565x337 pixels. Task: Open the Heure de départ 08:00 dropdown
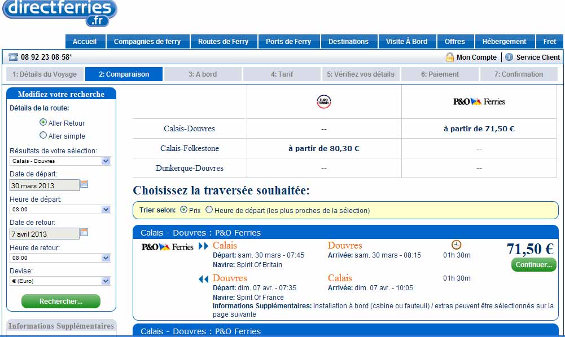[x=60, y=209]
